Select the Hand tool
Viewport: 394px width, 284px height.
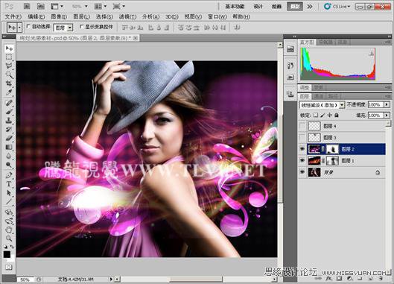9,230
